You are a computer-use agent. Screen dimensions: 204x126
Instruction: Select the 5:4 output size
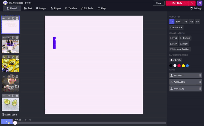[x=198, y=22]
